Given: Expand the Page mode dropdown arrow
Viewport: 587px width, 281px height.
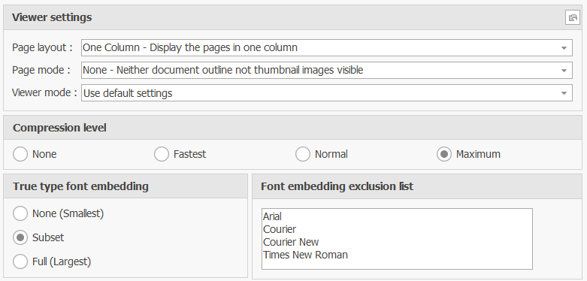Looking at the screenshot, I should 564,71.
